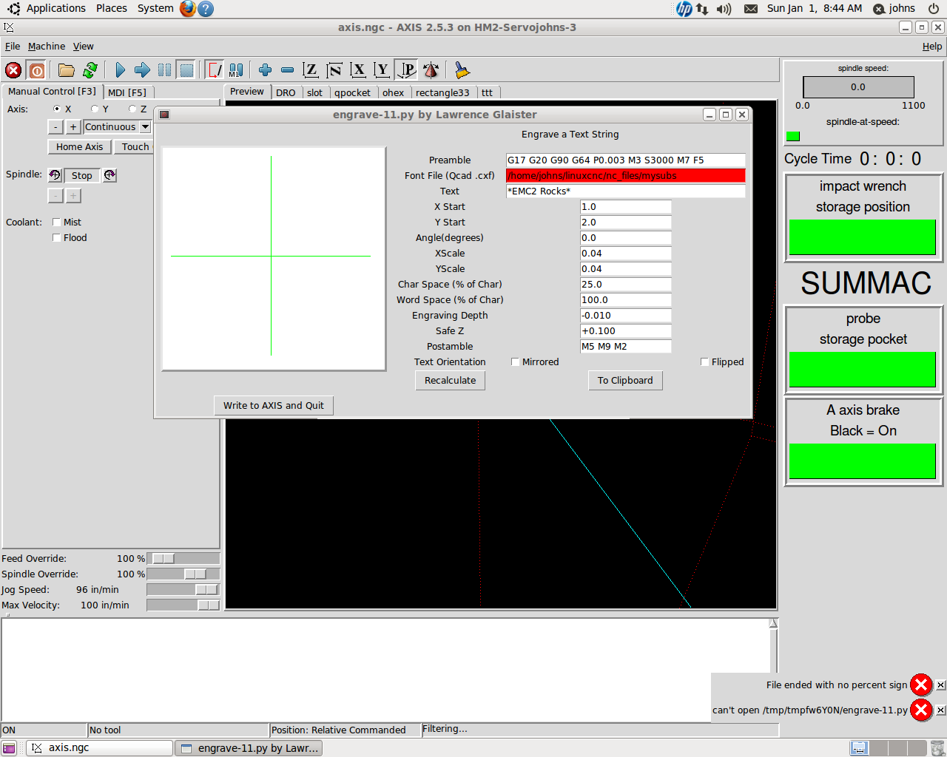Stop program execution in toolbar

tap(186, 70)
